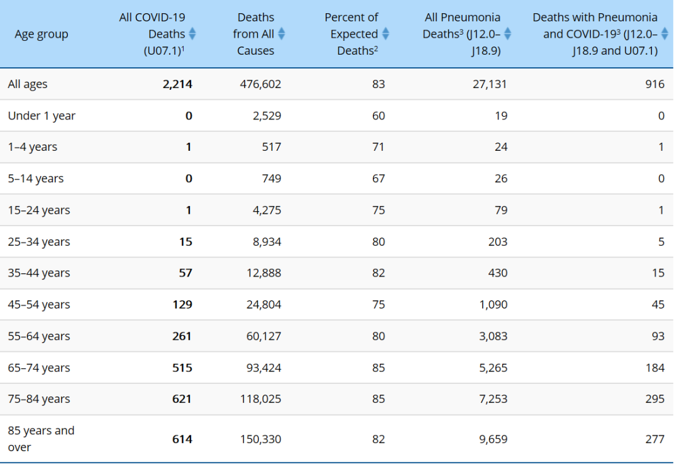Click the 517 deaths value
The image size is (679, 465).
pyautogui.click(x=272, y=147)
